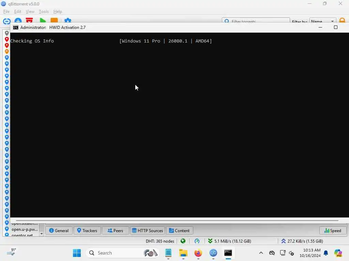The width and height of the screenshot is (349, 261).
Task: Open qBittorrent options gear icon
Action: click(68, 20)
